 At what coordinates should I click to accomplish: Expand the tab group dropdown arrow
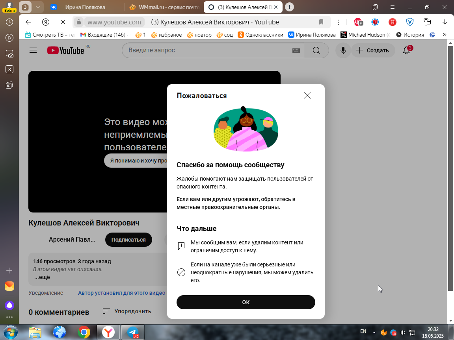point(38,7)
